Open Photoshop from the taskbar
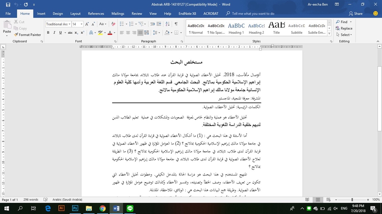382x214 pixels. (75, 208)
